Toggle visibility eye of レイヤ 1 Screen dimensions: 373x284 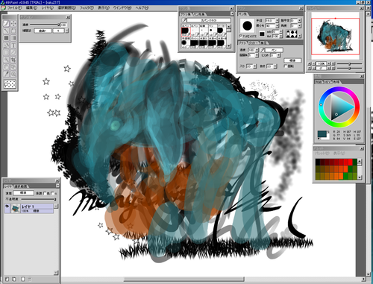[x=7, y=206]
